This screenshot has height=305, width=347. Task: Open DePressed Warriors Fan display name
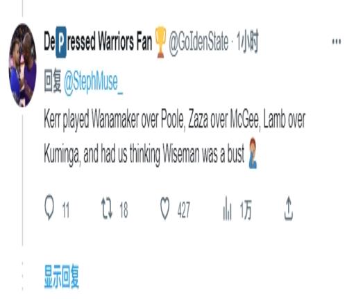point(98,42)
